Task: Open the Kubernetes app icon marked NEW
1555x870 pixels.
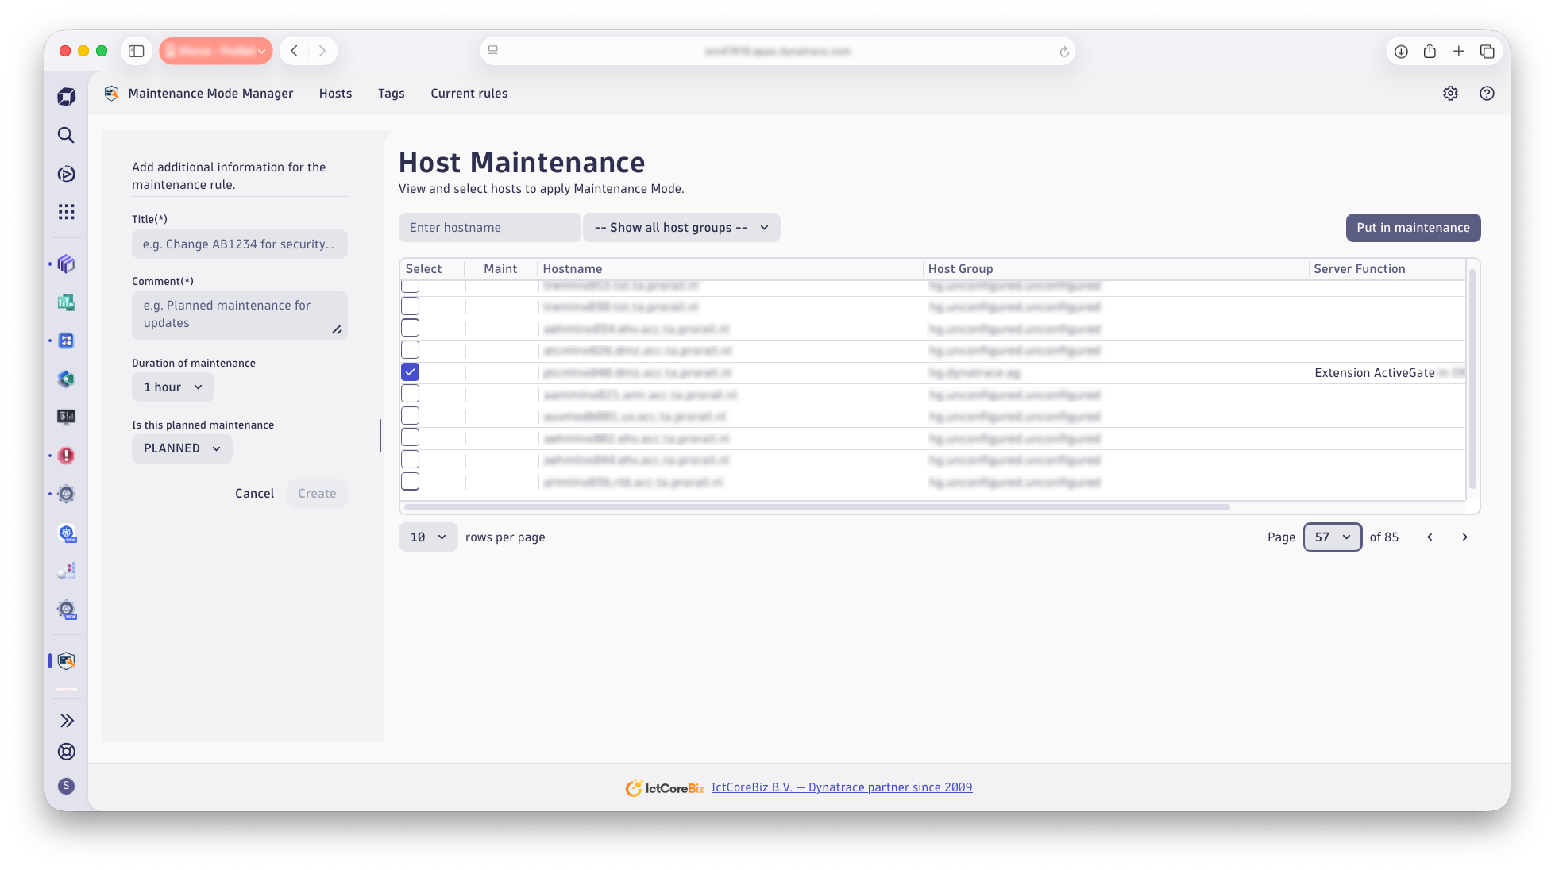Action: pyautogui.click(x=67, y=532)
